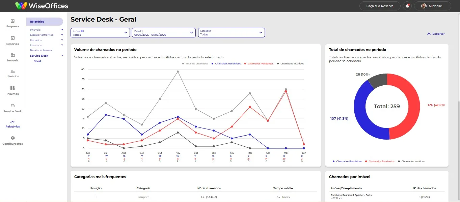Open the Categoria filter dropdown
The width and height of the screenshot is (460, 202).
pos(232,33)
